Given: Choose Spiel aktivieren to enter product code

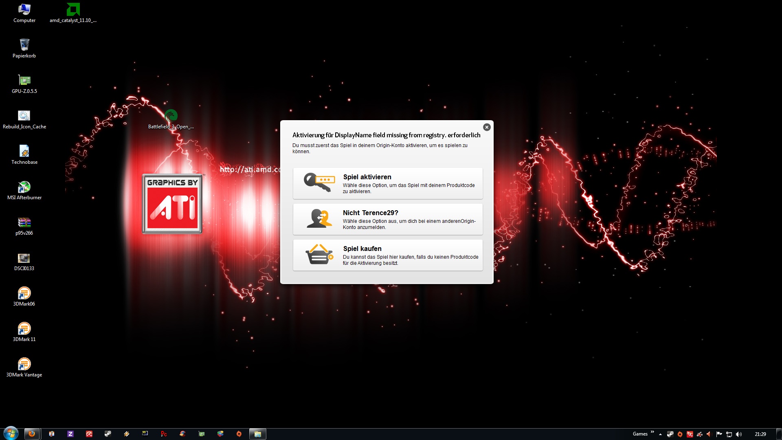Looking at the screenshot, I should (388, 183).
